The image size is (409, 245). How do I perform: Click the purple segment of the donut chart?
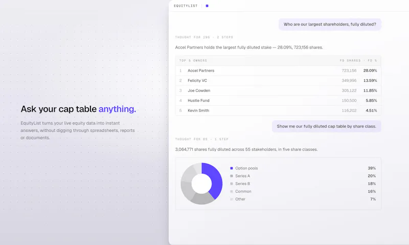point(215,180)
